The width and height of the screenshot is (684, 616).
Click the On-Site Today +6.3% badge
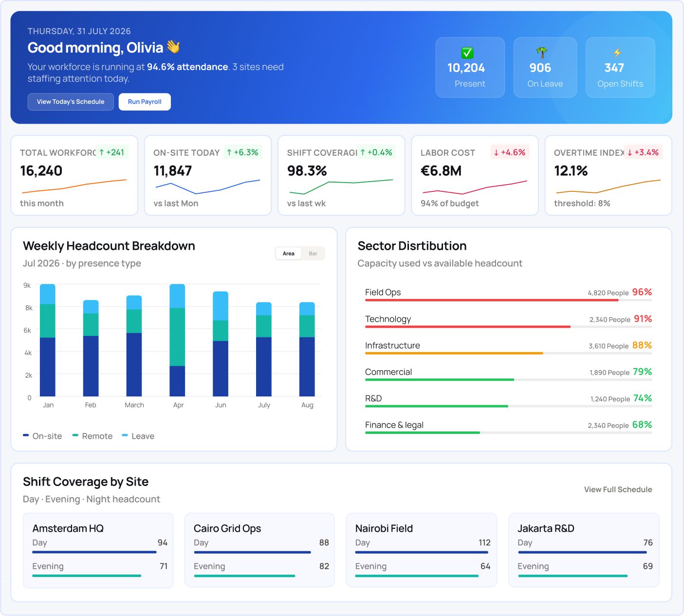coord(242,152)
